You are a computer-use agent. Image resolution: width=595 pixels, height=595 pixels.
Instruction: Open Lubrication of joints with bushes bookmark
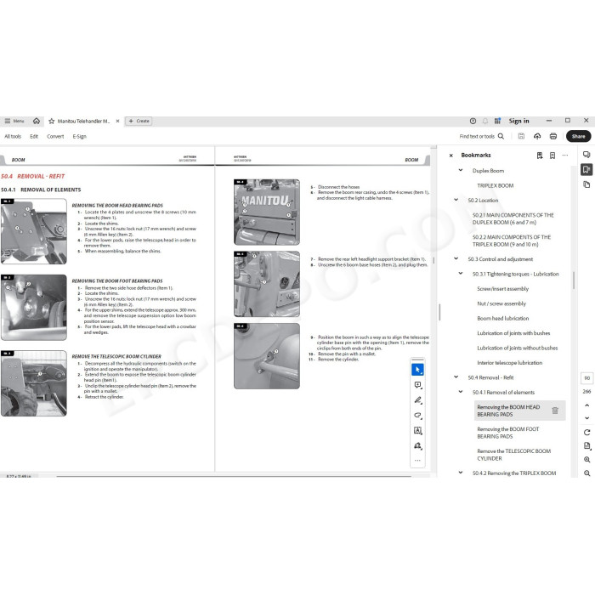click(x=513, y=333)
